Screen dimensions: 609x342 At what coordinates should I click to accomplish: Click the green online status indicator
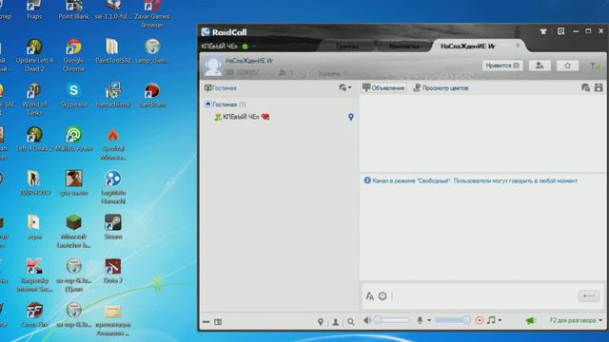pyautogui.click(x=246, y=47)
